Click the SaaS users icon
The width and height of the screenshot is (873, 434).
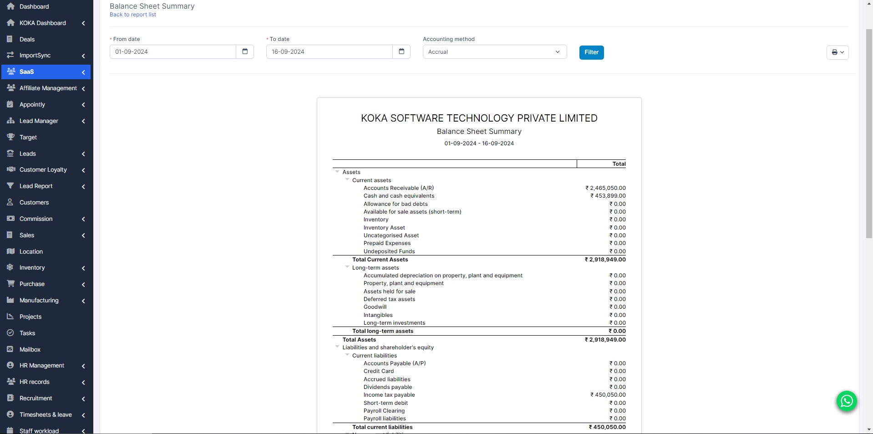[x=11, y=71]
